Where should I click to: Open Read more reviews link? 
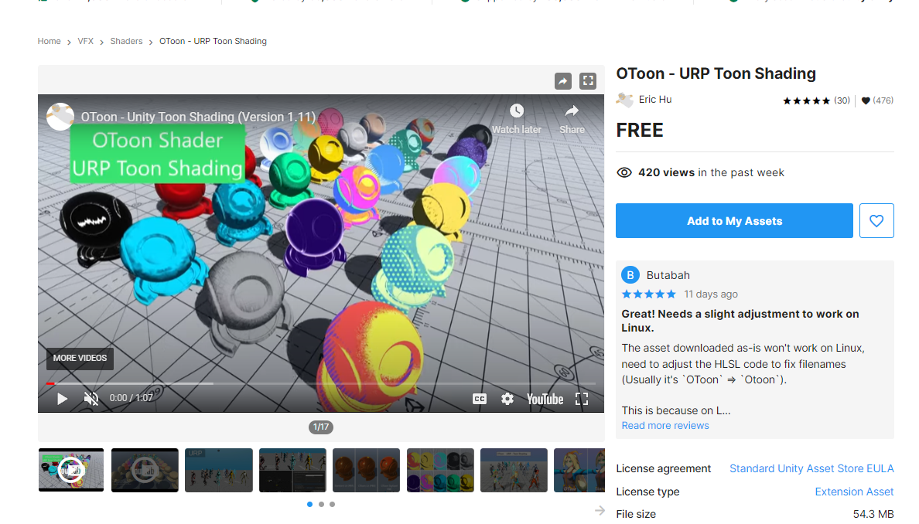pos(665,426)
